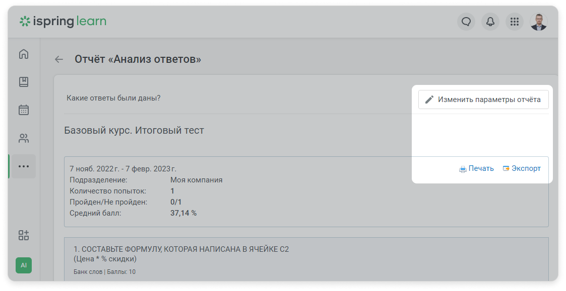The width and height of the screenshot is (566, 291).
Task: Open the Home icon in sidebar
Action: click(24, 54)
